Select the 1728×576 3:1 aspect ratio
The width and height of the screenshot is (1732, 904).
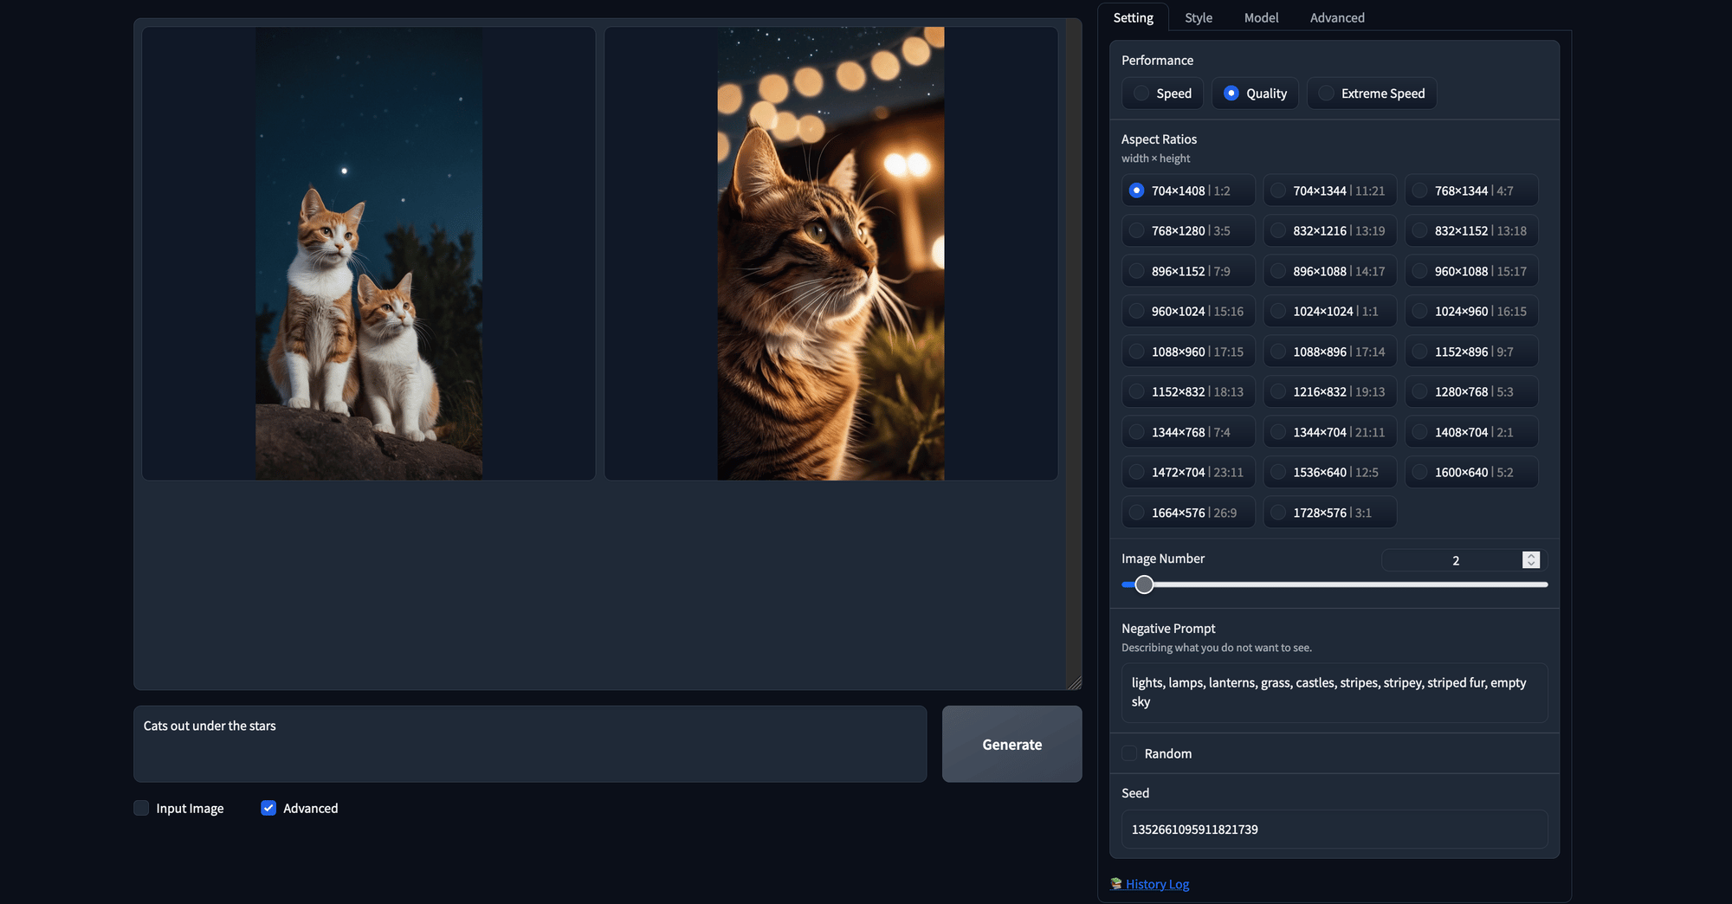coord(1329,513)
